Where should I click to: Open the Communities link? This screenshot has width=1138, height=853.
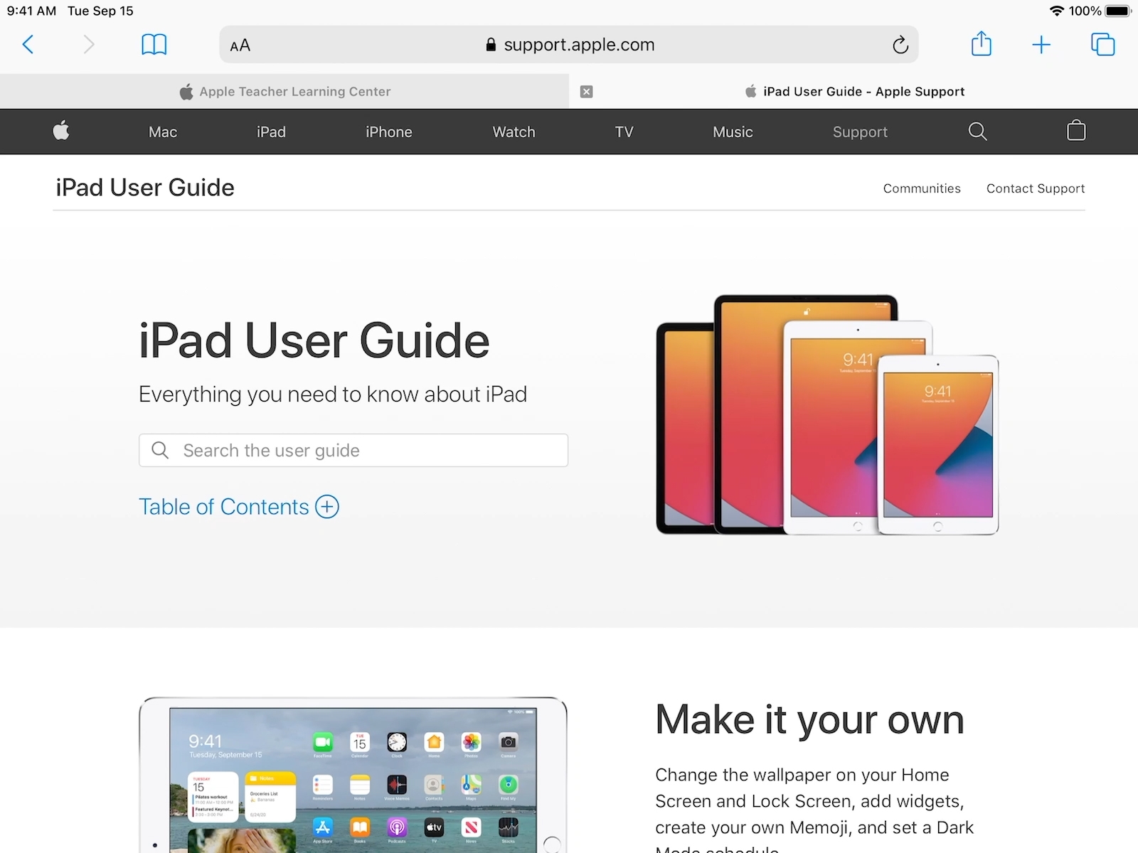coord(922,188)
